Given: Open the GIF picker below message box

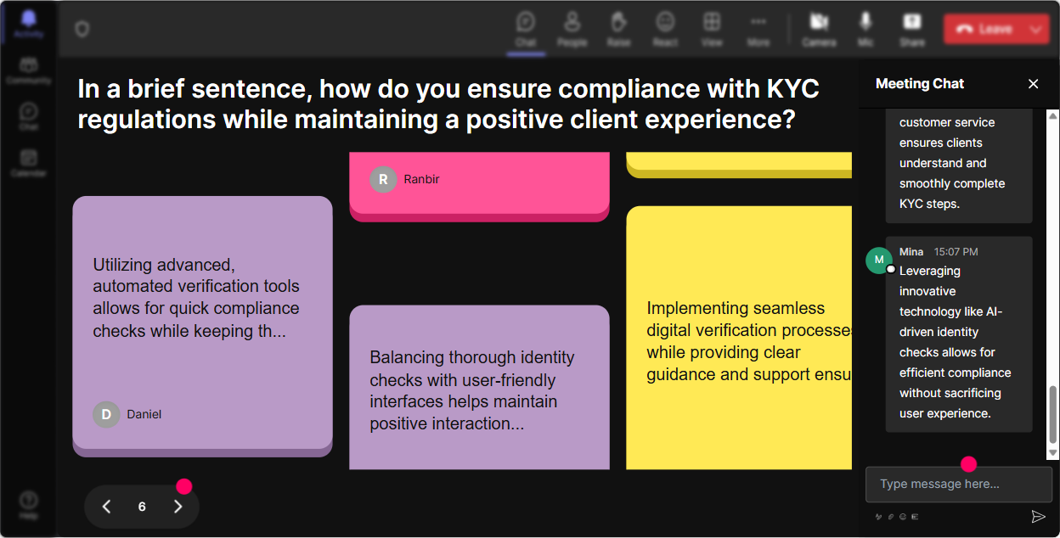Looking at the screenshot, I should 915,516.
